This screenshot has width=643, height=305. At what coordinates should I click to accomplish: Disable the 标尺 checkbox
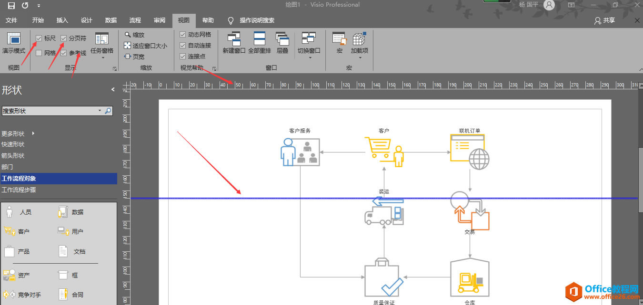[40, 38]
